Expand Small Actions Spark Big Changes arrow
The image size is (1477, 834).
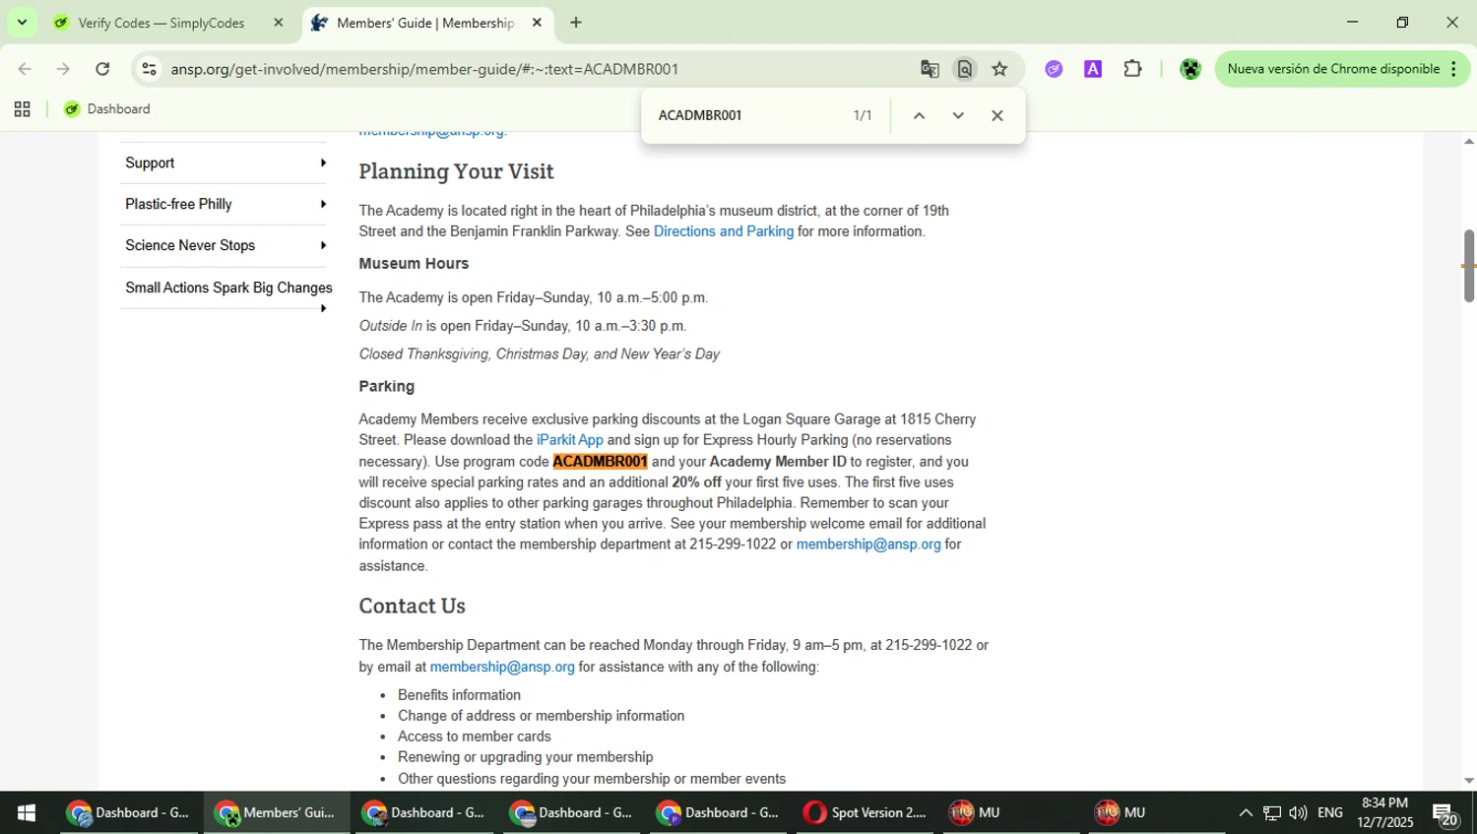coord(323,308)
